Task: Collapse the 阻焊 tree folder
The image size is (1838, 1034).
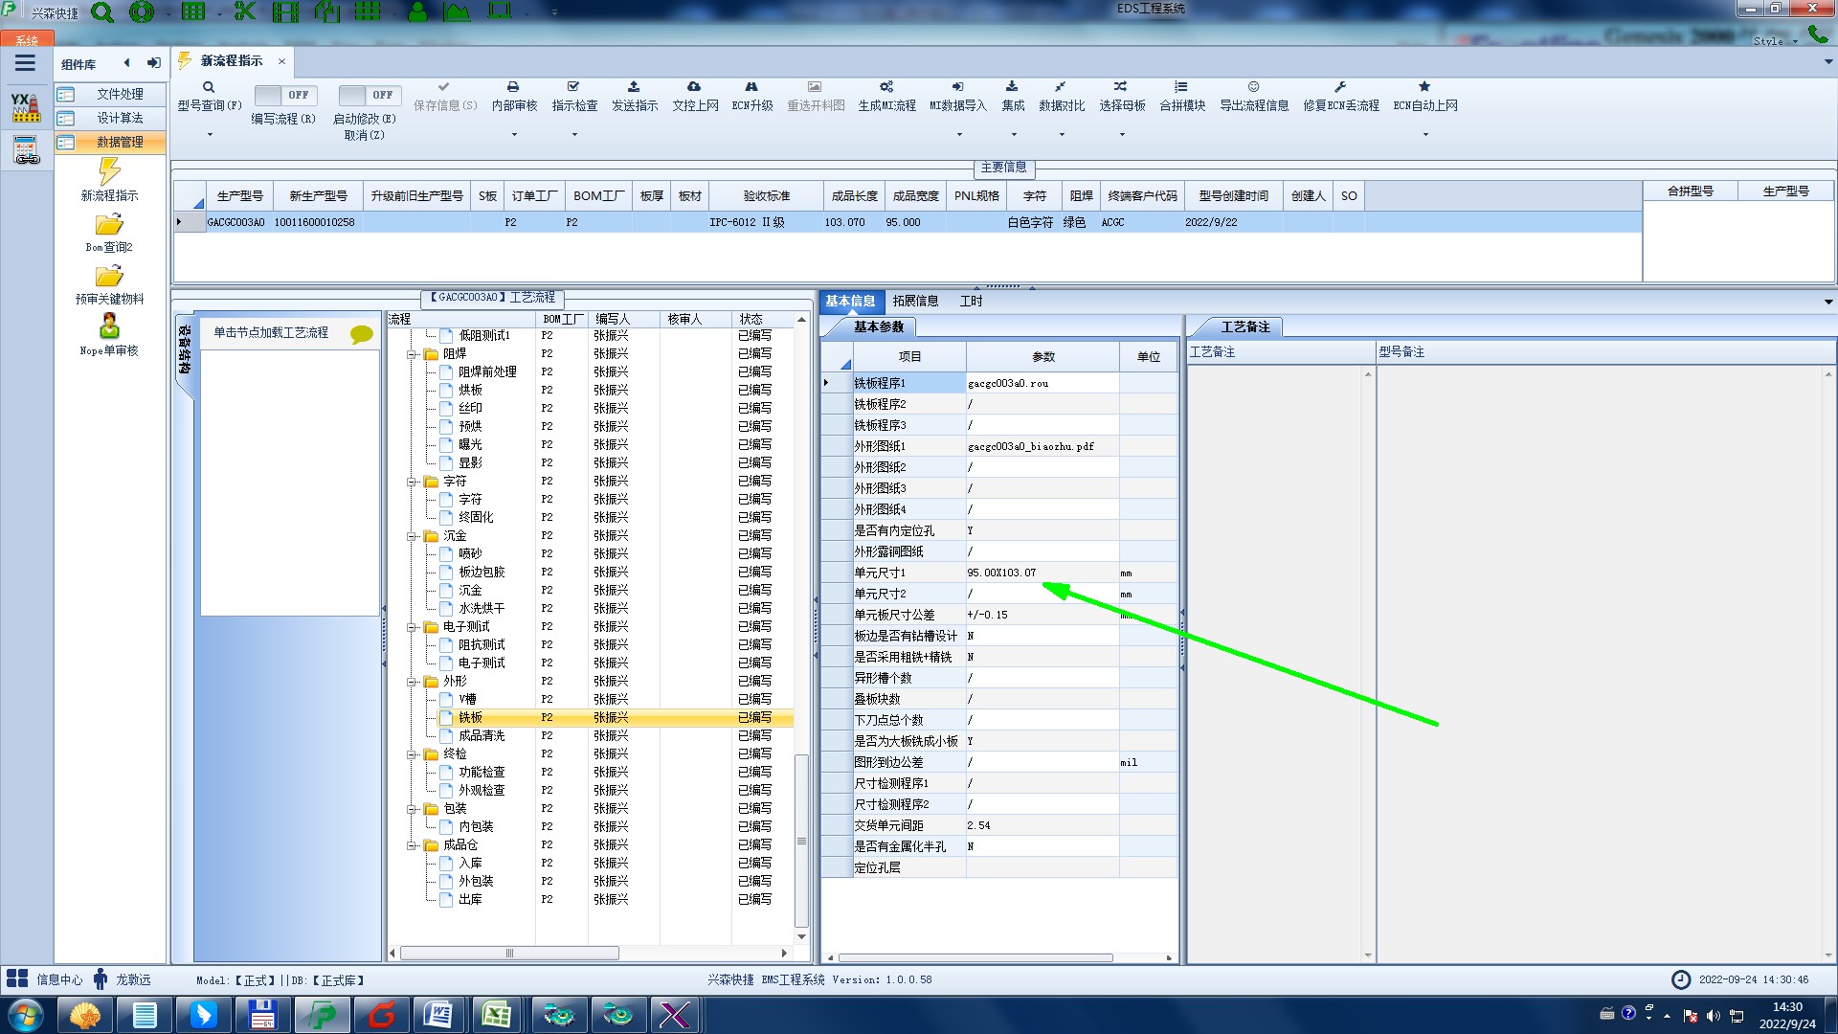Action: tap(412, 354)
